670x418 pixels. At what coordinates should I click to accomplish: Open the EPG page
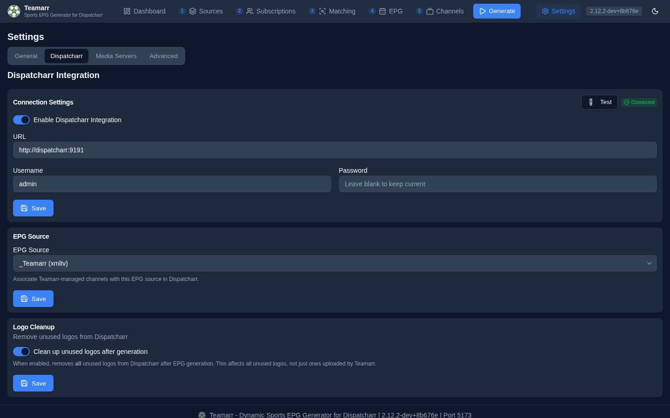pyautogui.click(x=386, y=11)
